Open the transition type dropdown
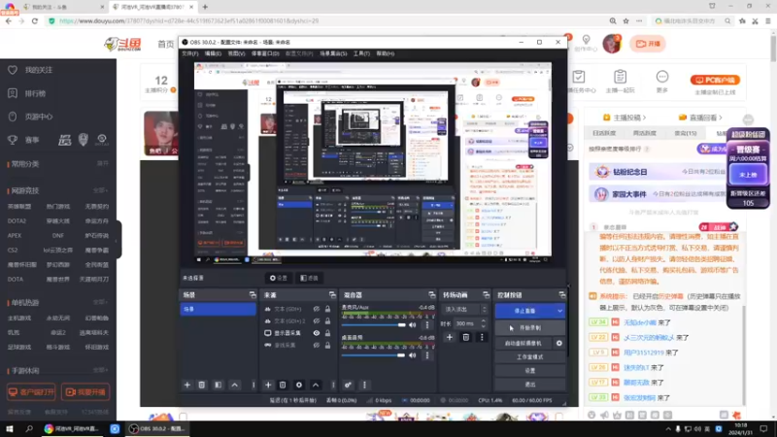Viewport: 777px width, 437px height. (x=464, y=309)
